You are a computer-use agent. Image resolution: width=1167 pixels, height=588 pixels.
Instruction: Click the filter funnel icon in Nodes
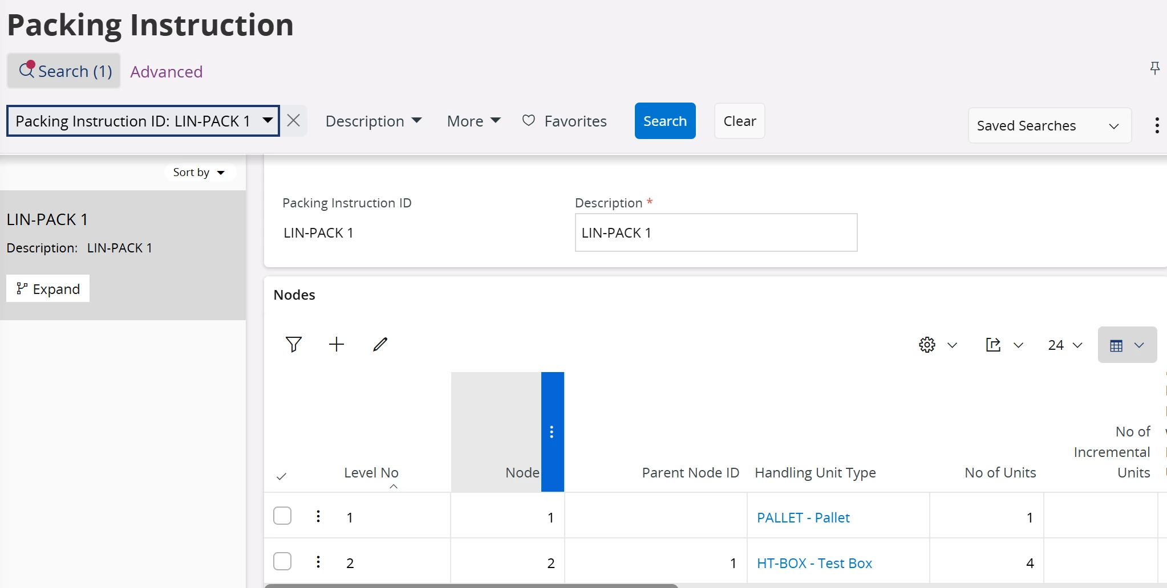[x=293, y=345]
